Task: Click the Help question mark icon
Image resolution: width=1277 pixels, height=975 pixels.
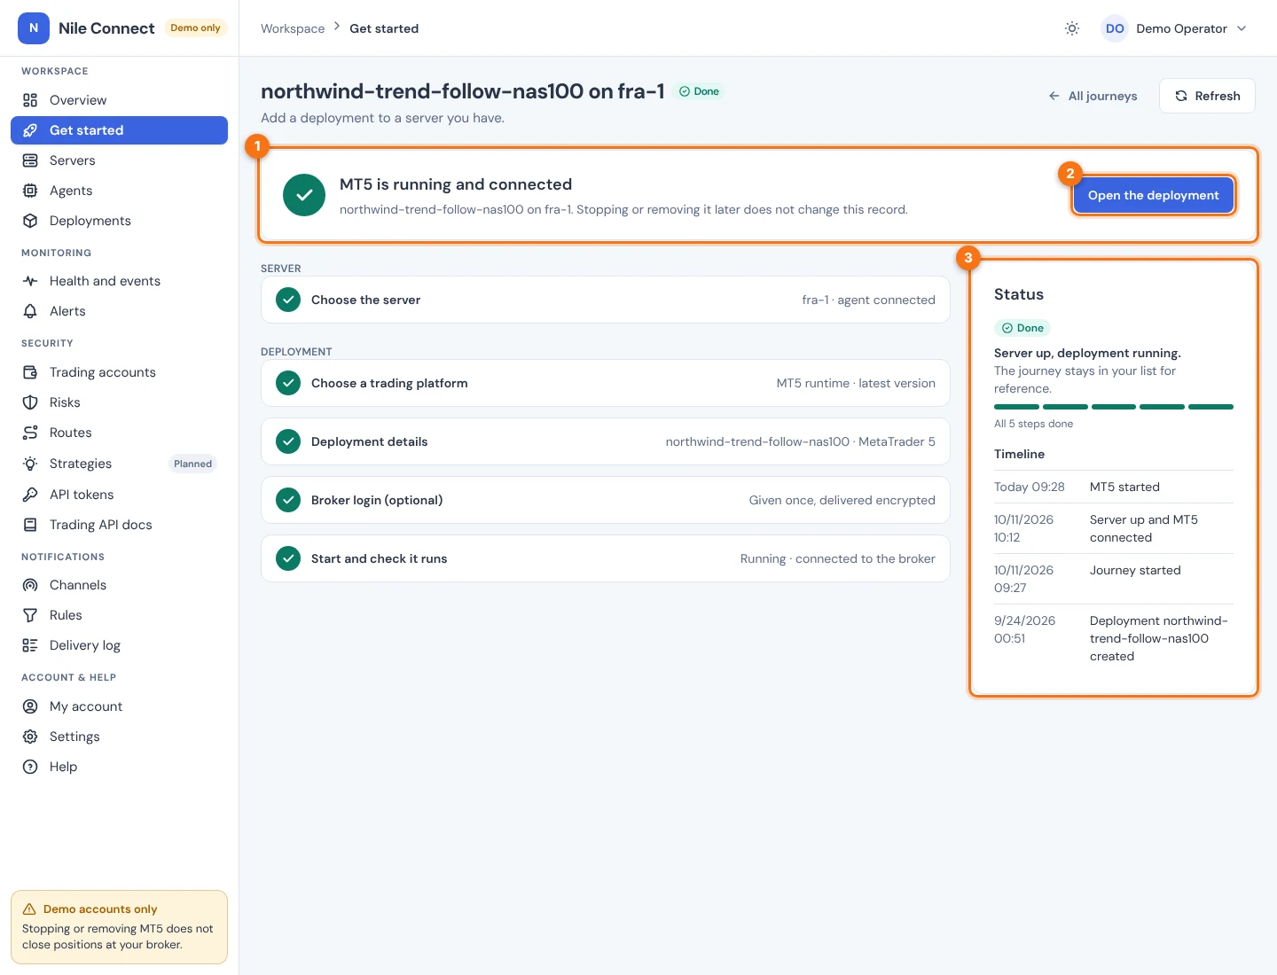Action: (x=30, y=767)
